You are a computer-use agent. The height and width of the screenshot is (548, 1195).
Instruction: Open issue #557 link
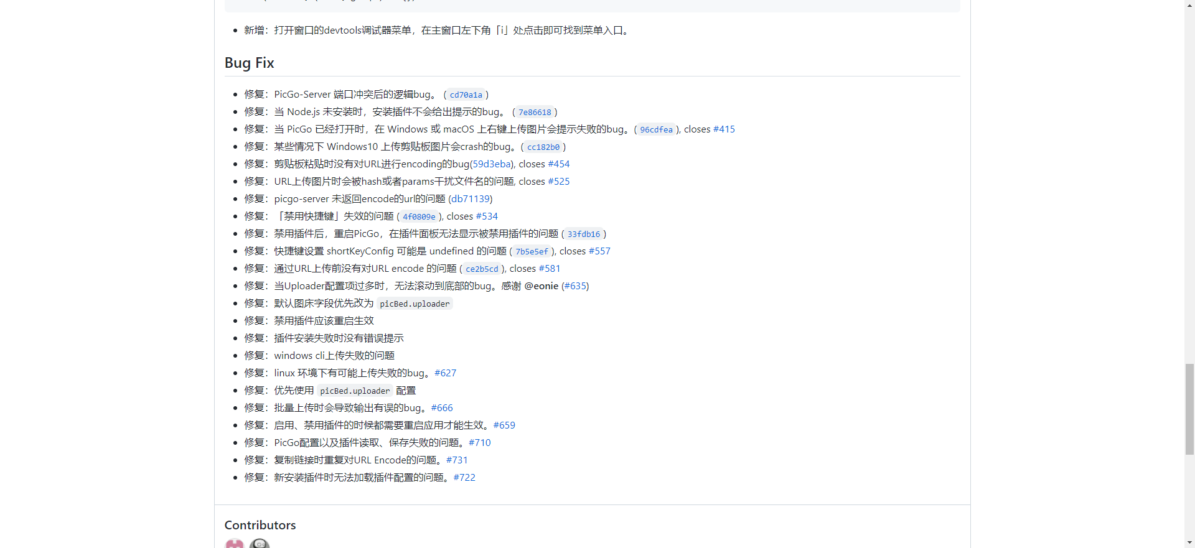coord(599,251)
